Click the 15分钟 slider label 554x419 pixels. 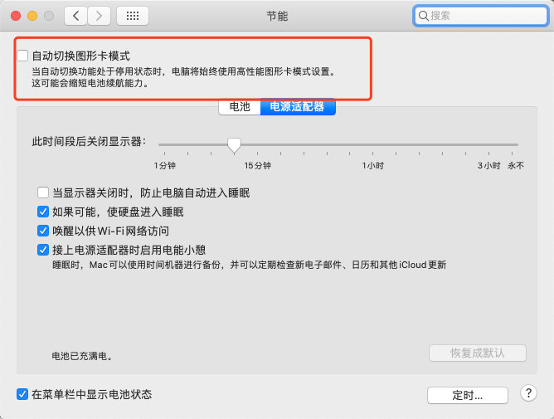(258, 165)
